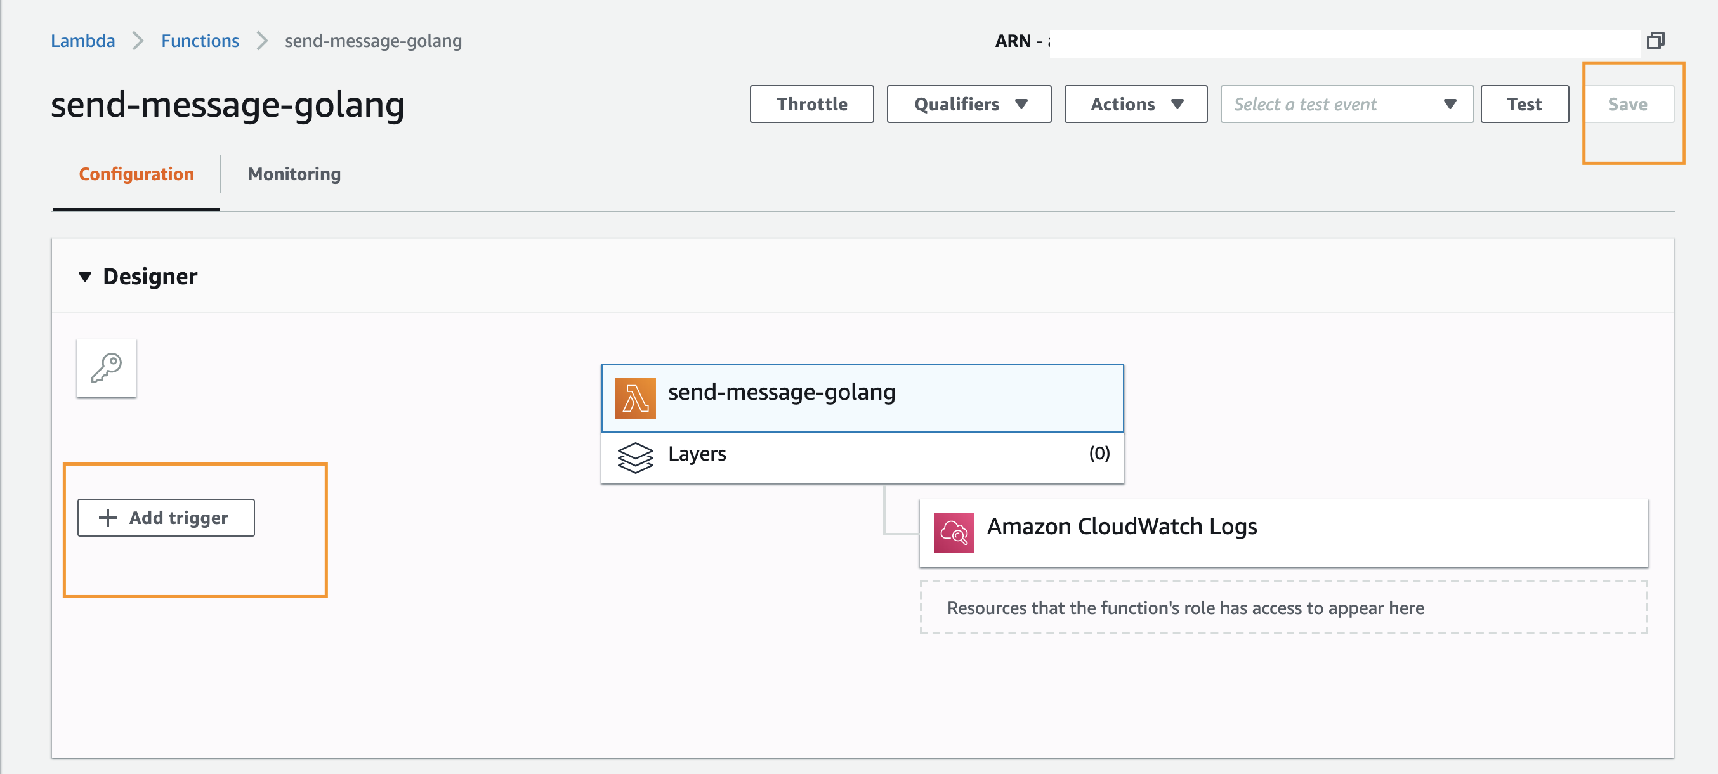Copy the ARN with the copy icon
The image size is (1718, 774).
pyautogui.click(x=1655, y=41)
